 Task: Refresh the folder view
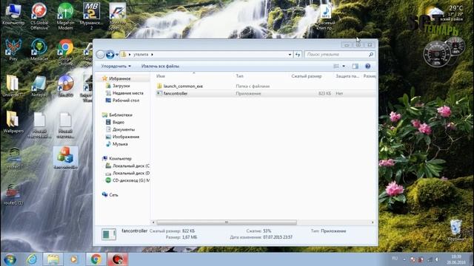point(298,55)
